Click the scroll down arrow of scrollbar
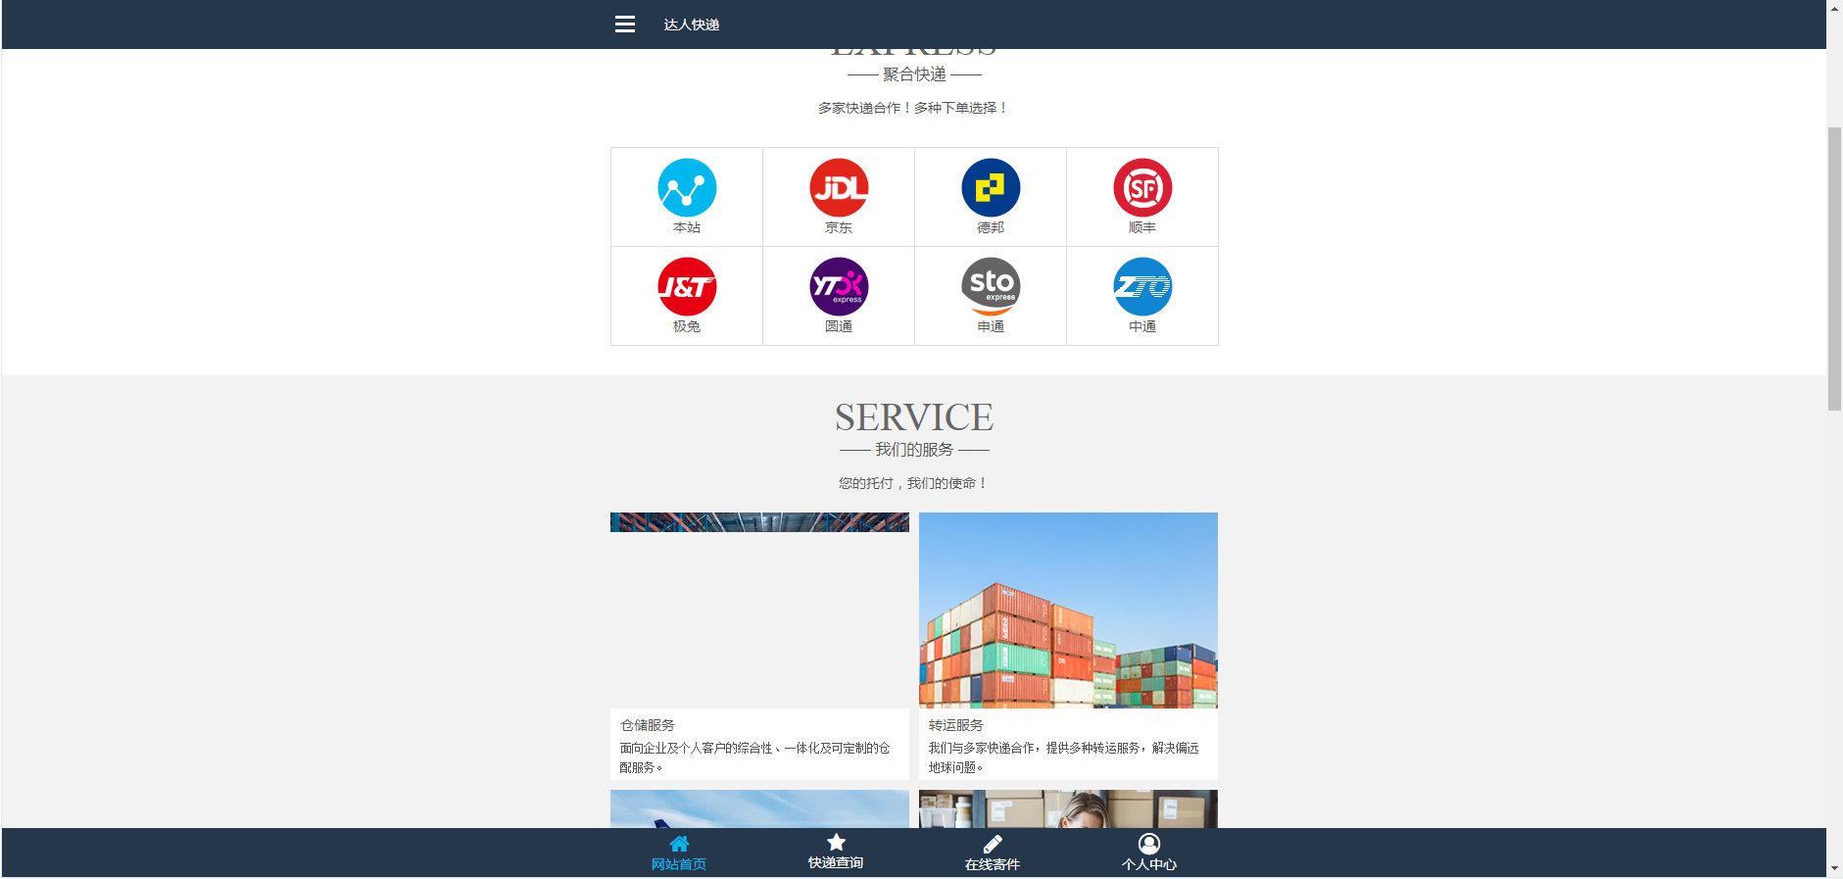Viewport: 1843px width, 879px height. tap(1834, 868)
